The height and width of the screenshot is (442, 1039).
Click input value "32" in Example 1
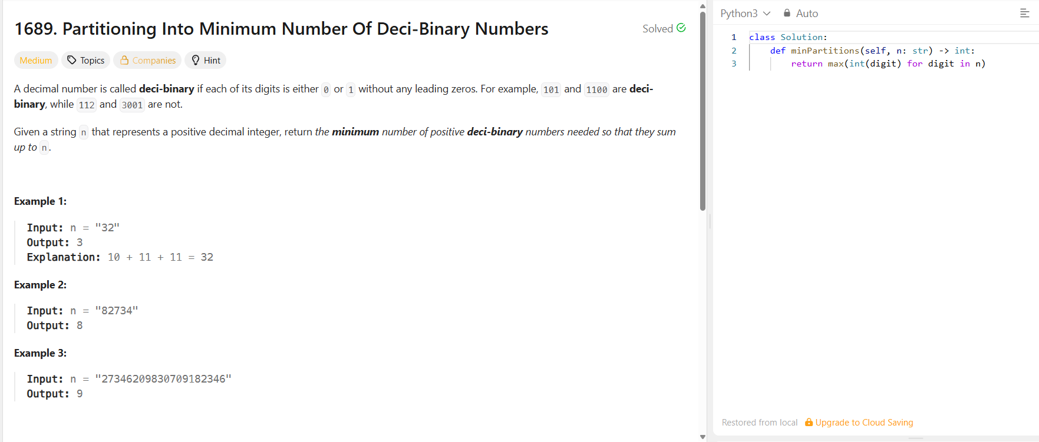[107, 228]
